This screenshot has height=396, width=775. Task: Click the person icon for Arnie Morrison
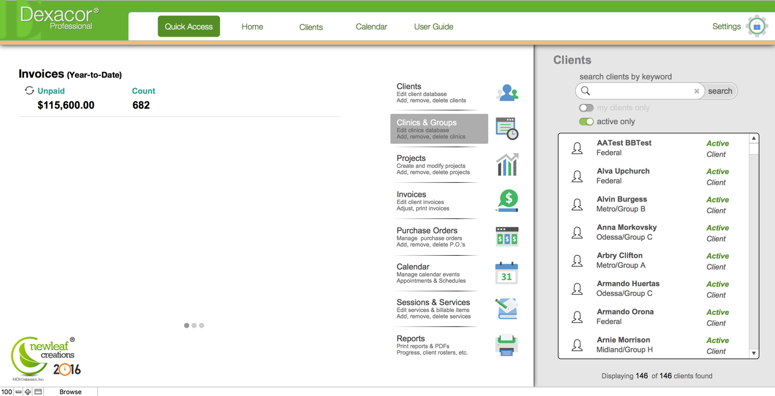[577, 345]
